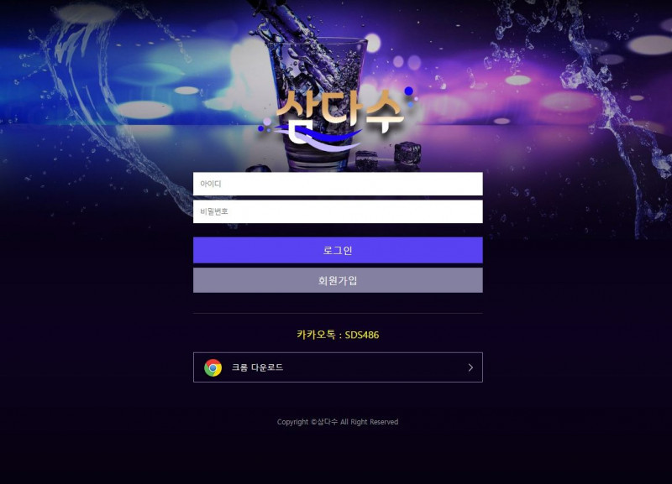The width and height of the screenshot is (672, 484).
Task: Click the water splash on the left side
Action: [x=108, y=107]
